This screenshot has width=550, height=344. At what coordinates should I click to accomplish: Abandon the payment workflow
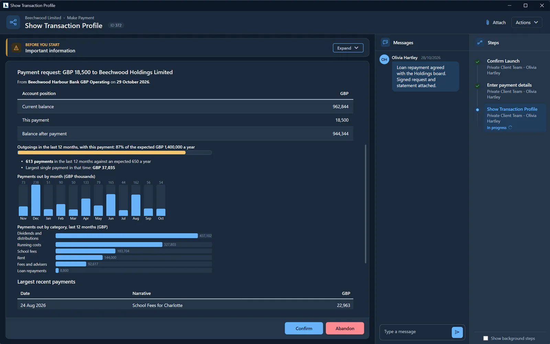(x=345, y=328)
